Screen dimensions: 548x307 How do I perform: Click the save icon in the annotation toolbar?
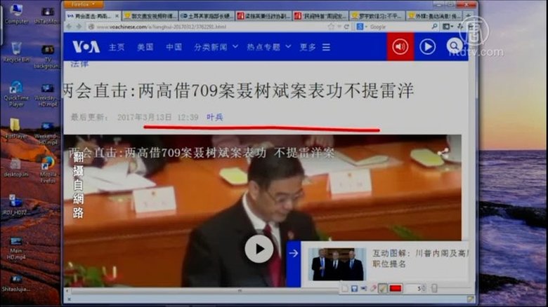[x=354, y=288]
